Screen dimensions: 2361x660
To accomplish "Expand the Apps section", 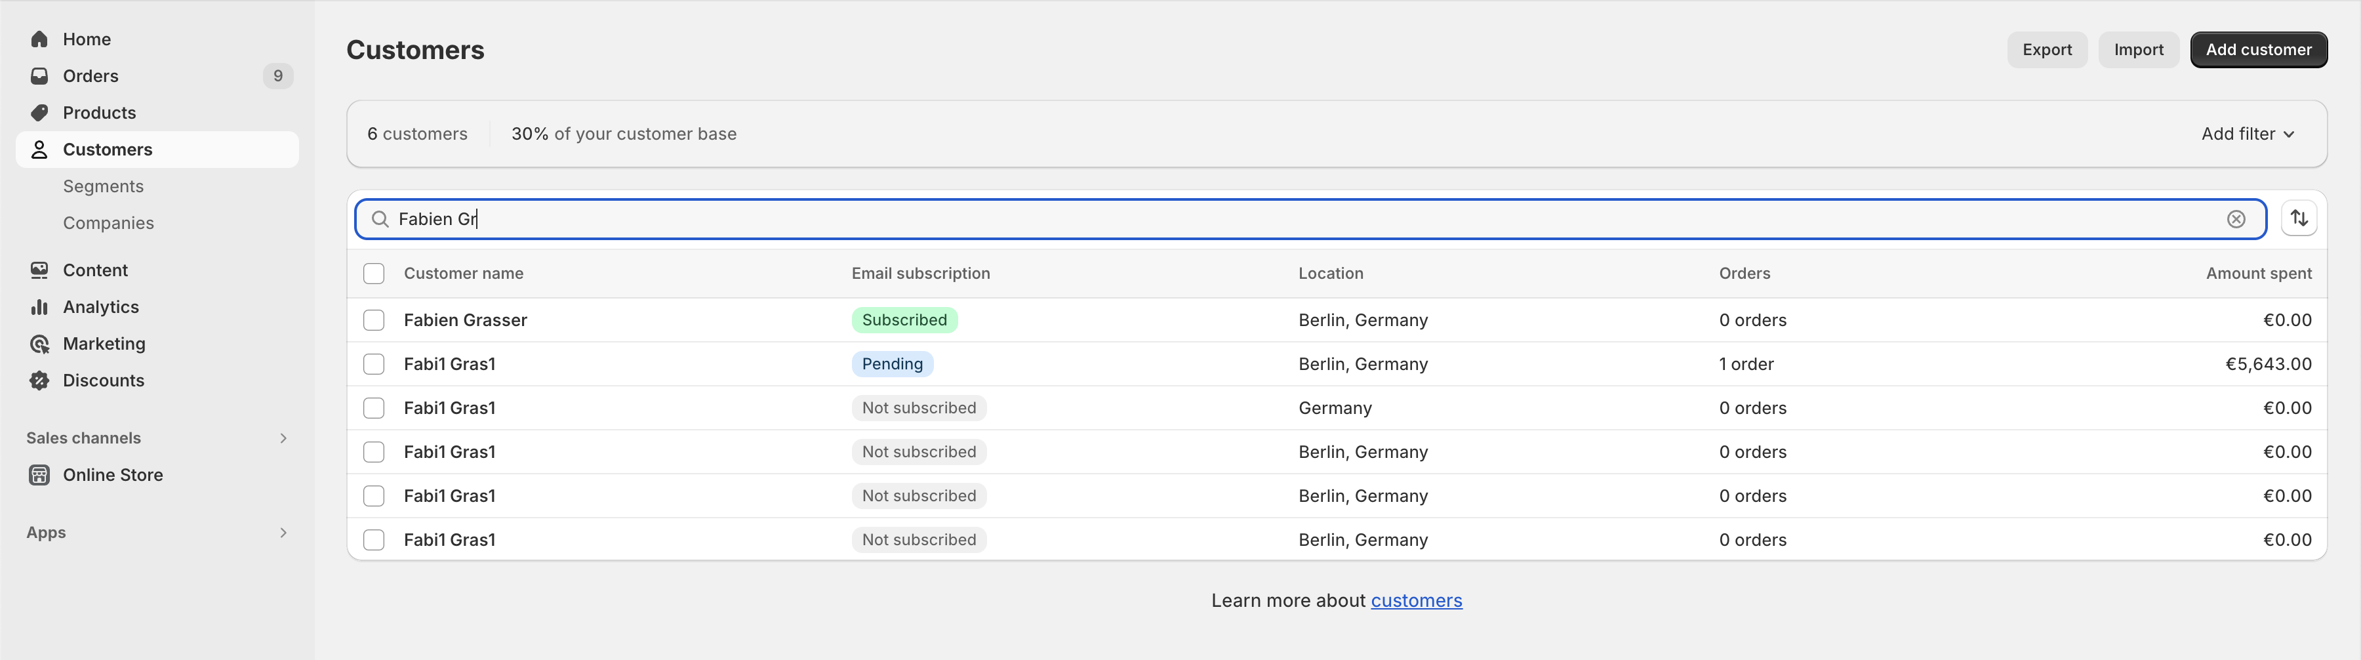I will [283, 533].
